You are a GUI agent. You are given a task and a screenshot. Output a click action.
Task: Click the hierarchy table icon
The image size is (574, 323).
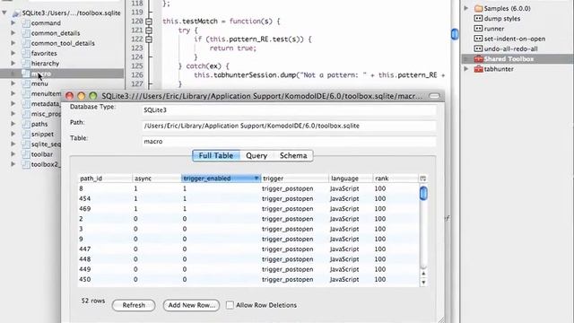[26, 64]
